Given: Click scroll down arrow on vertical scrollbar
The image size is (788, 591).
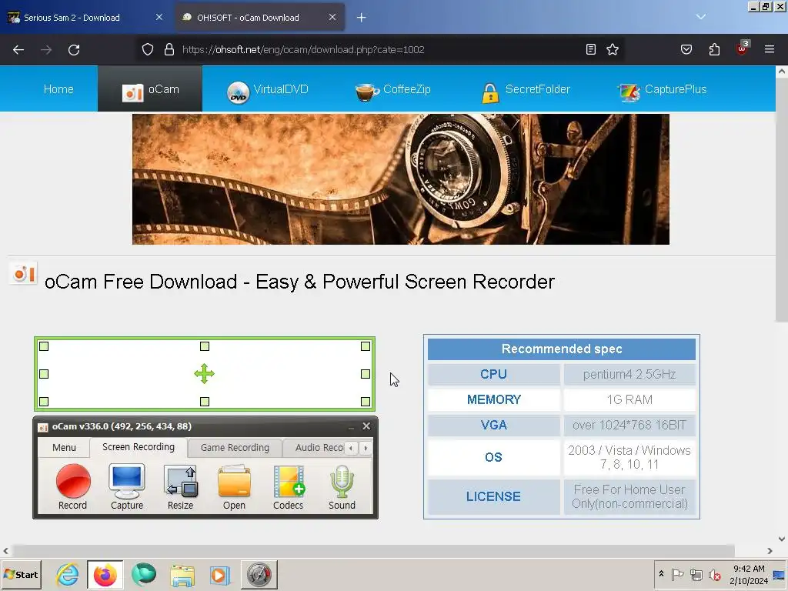Looking at the screenshot, I should coord(782,539).
